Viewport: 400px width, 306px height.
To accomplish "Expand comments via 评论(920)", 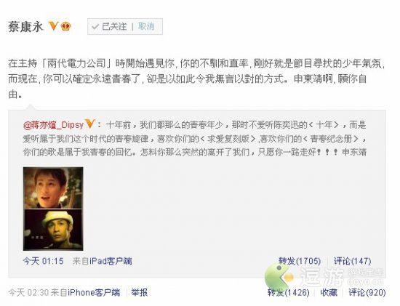I will click(367, 292).
